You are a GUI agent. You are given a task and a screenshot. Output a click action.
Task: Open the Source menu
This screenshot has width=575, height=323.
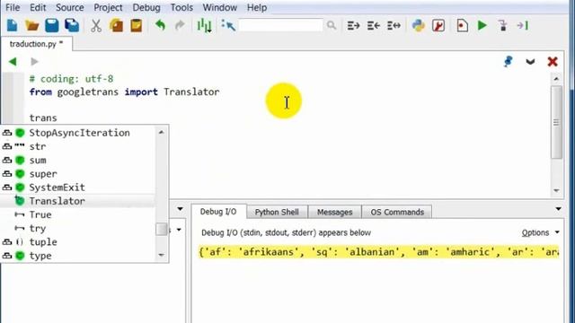[70, 7]
